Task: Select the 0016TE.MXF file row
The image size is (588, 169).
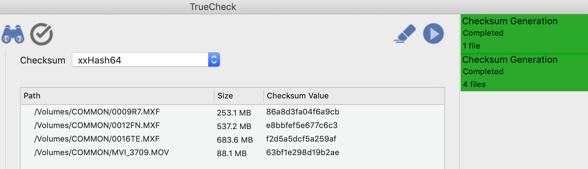Action: tap(232, 139)
